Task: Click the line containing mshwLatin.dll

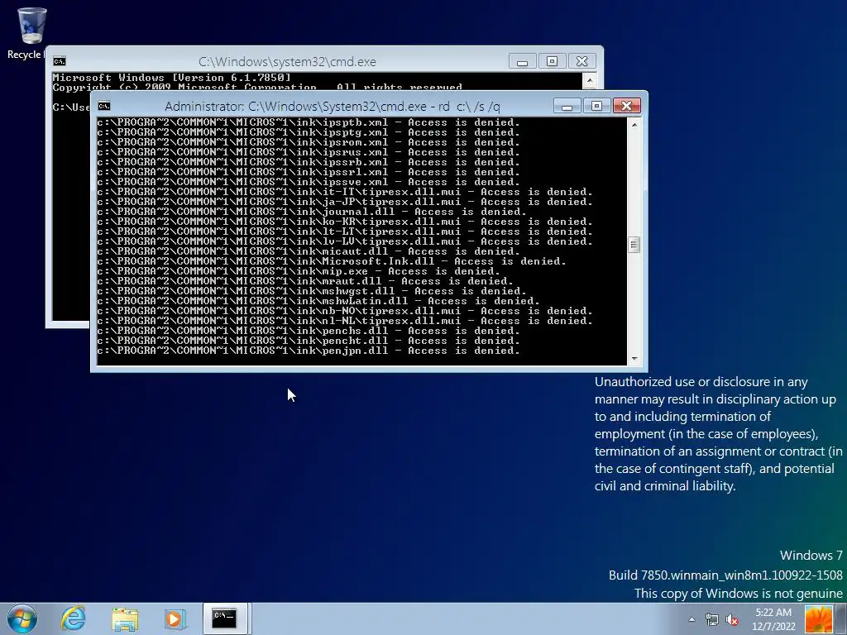Action: pos(318,301)
